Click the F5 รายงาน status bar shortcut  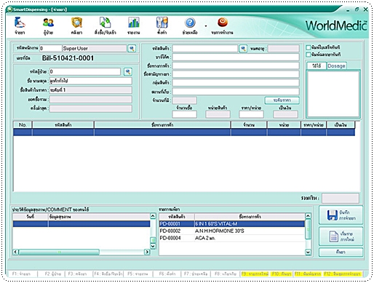click(x=138, y=274)
